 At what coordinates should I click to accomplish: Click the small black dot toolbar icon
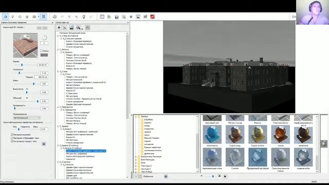(131, 17)
